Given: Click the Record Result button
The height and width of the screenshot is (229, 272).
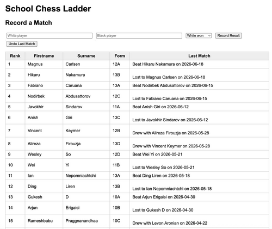Looking at the screenshot, I should click(228, 35).
